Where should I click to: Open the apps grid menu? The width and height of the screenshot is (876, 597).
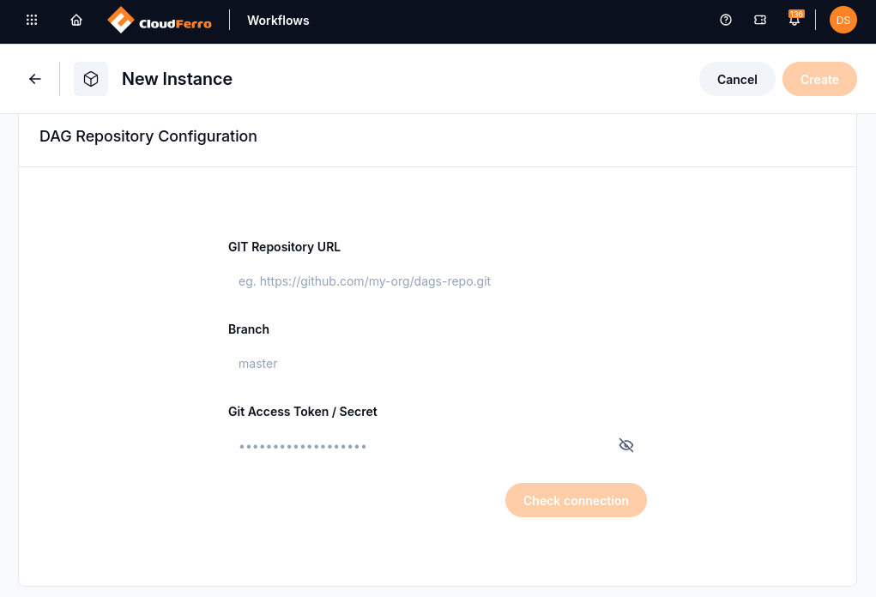pyautogui.click(x=32, y=20)
